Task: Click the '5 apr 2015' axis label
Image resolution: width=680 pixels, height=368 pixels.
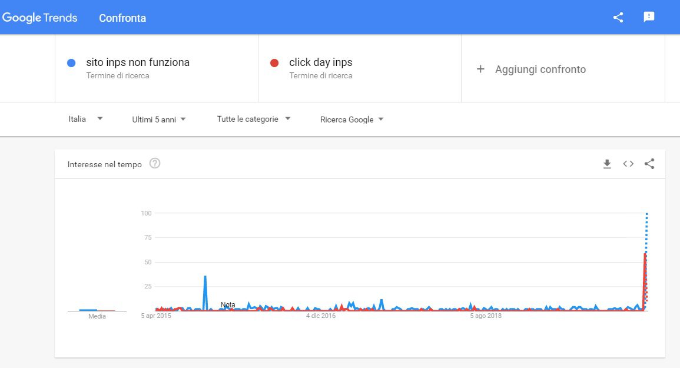Action: coord(156,316)
